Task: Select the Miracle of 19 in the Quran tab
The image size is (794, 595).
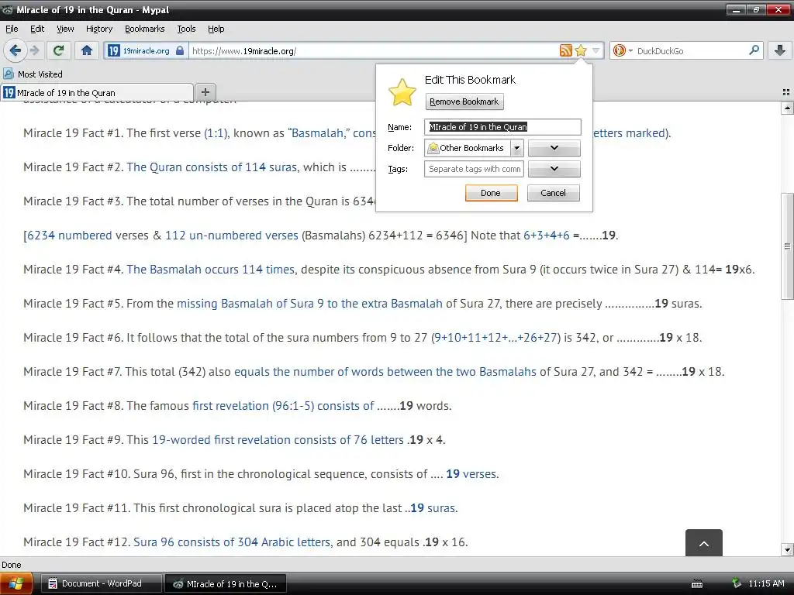Action: [97, 93]
